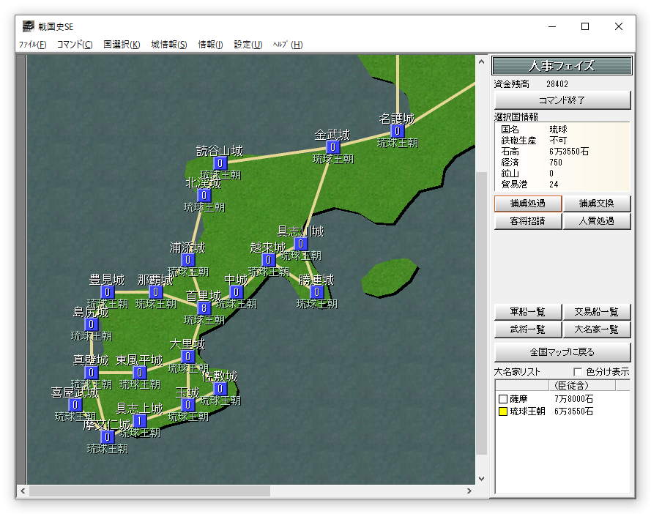This screenshot has height=514, width=651.
Task: Select the 読谷山城 castle marker
Action: point(220,163)
